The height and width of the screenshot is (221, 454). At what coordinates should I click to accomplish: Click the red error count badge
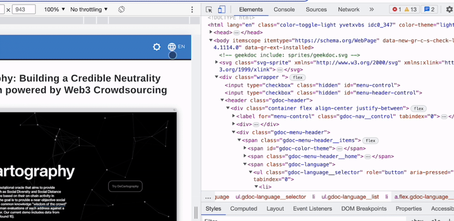pos(396,10)
